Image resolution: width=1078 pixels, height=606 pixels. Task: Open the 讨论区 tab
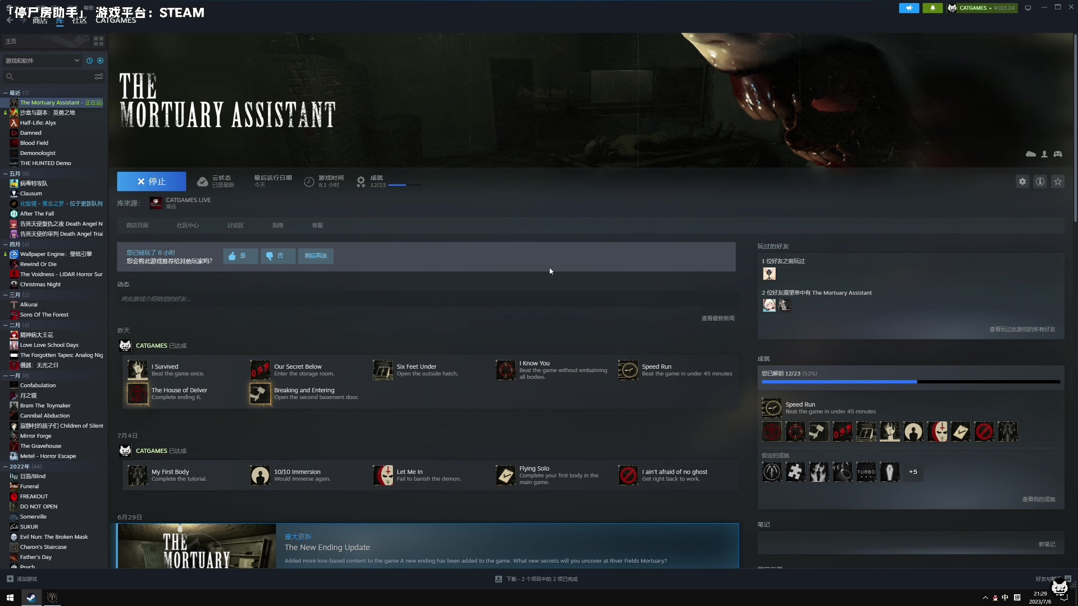click(x=235, y=226)
